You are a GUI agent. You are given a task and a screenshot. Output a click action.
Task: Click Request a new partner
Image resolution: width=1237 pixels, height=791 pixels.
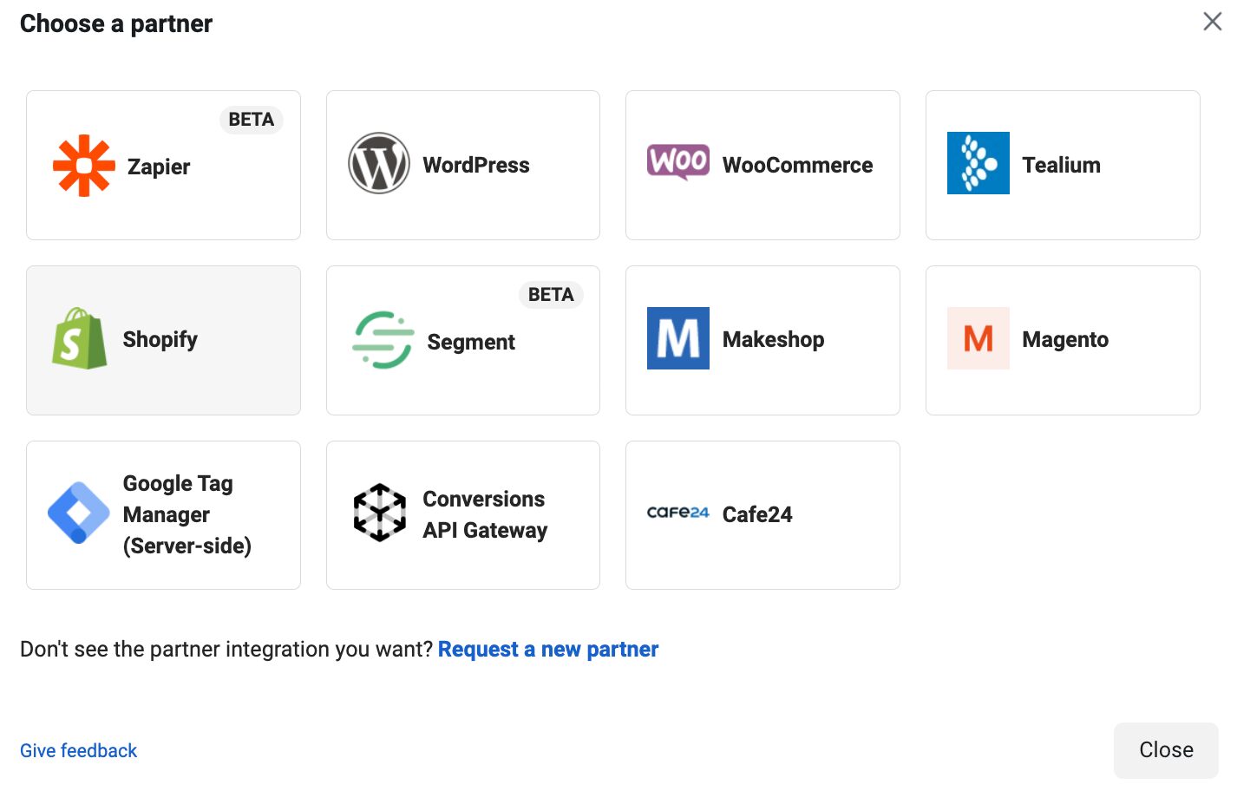(548, 649)
